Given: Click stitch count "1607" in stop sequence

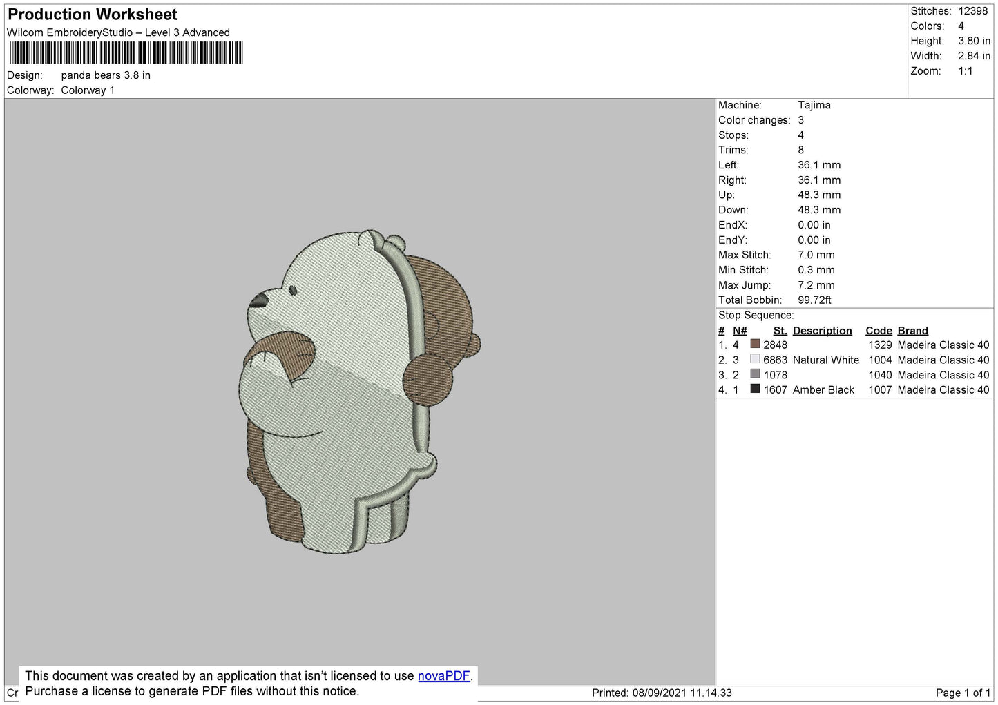Looking at the screenshot, I should click(776, 389).
